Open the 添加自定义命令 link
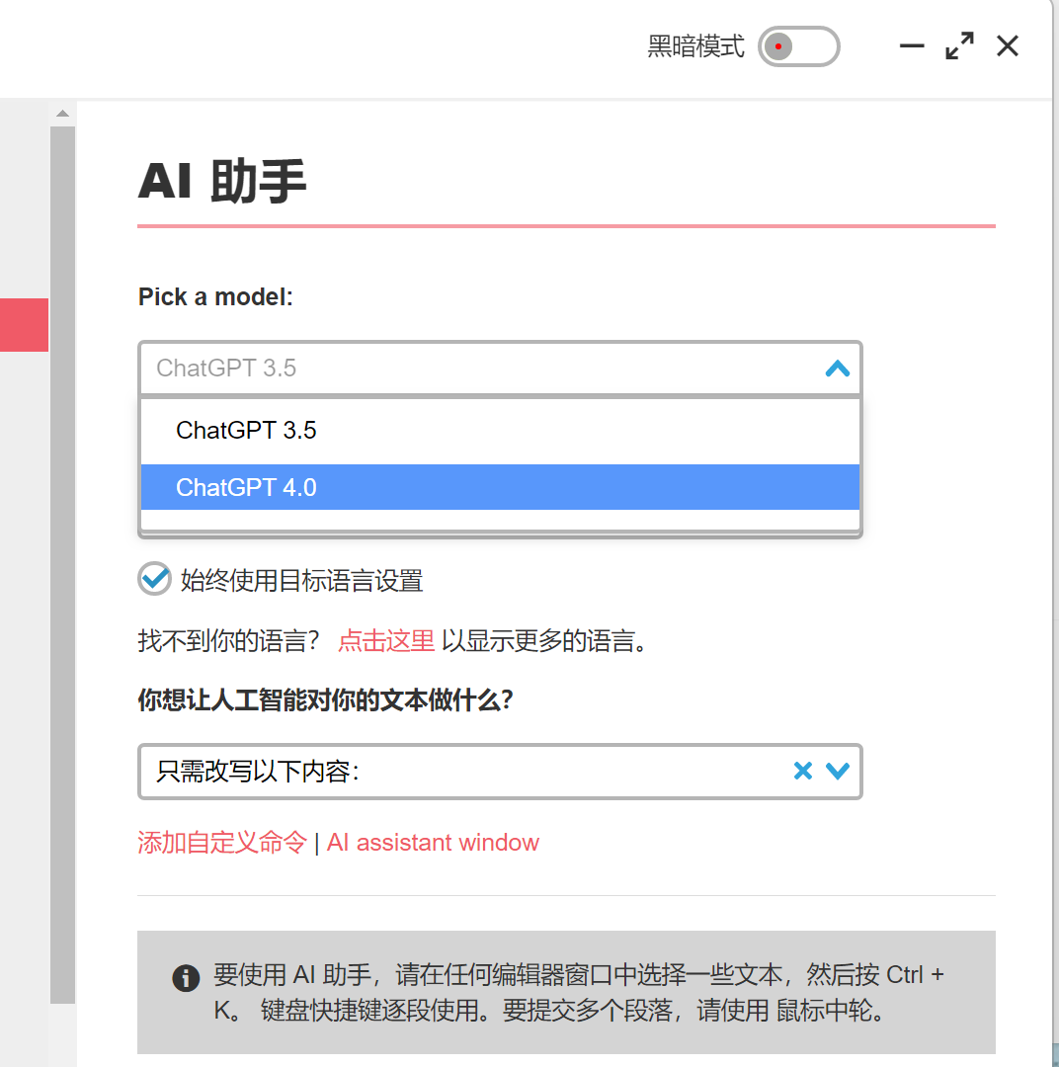 tap(222, 843)
